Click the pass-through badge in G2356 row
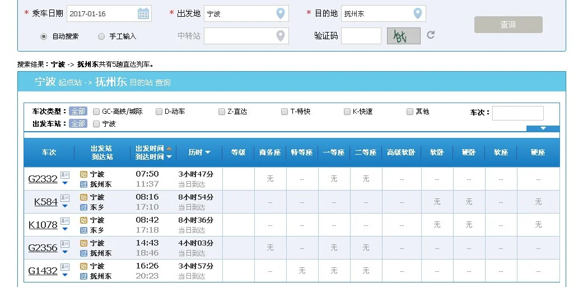 tap(83, 253)
